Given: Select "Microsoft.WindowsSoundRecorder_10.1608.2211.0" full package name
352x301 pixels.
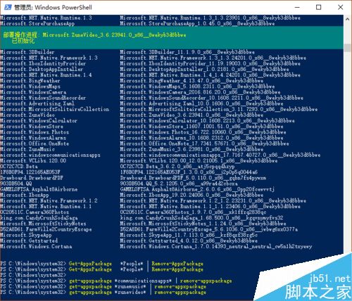Looking at the screenshot, I should click(211, 98).
